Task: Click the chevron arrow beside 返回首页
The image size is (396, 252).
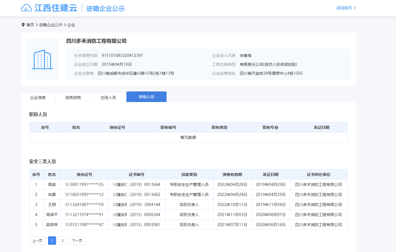Action: pyautogui.click(x=355, y=8)
